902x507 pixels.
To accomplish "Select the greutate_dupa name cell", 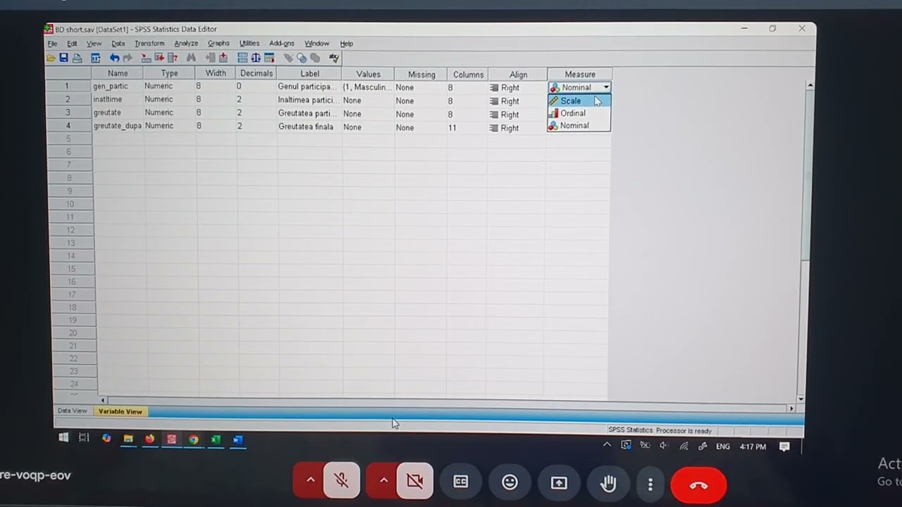I will coord(117,126).
